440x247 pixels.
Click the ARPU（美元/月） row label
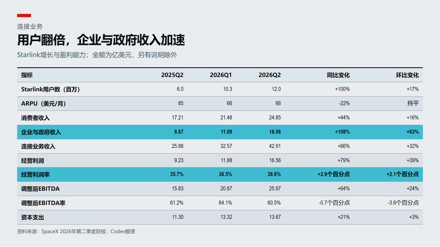click(x=44, y=104)
